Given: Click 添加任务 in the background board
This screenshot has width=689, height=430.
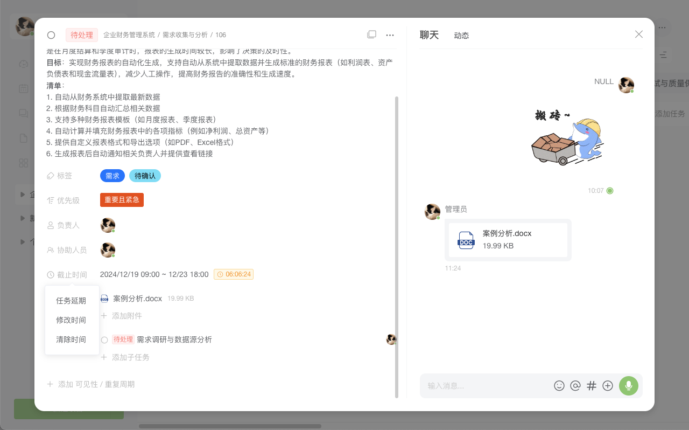Looking at the screenshot, I should pyautogui.click(x=670, y=114).
